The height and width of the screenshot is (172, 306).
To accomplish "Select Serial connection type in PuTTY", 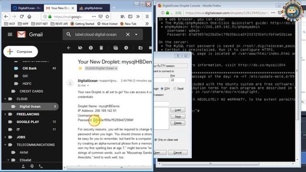I will click(178, 89).
